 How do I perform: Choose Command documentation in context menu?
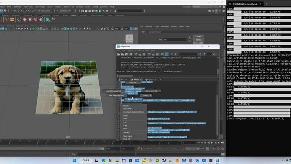point(133,112)
